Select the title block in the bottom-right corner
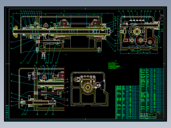Viewport: 171px width, 128px height. [152, 116]
